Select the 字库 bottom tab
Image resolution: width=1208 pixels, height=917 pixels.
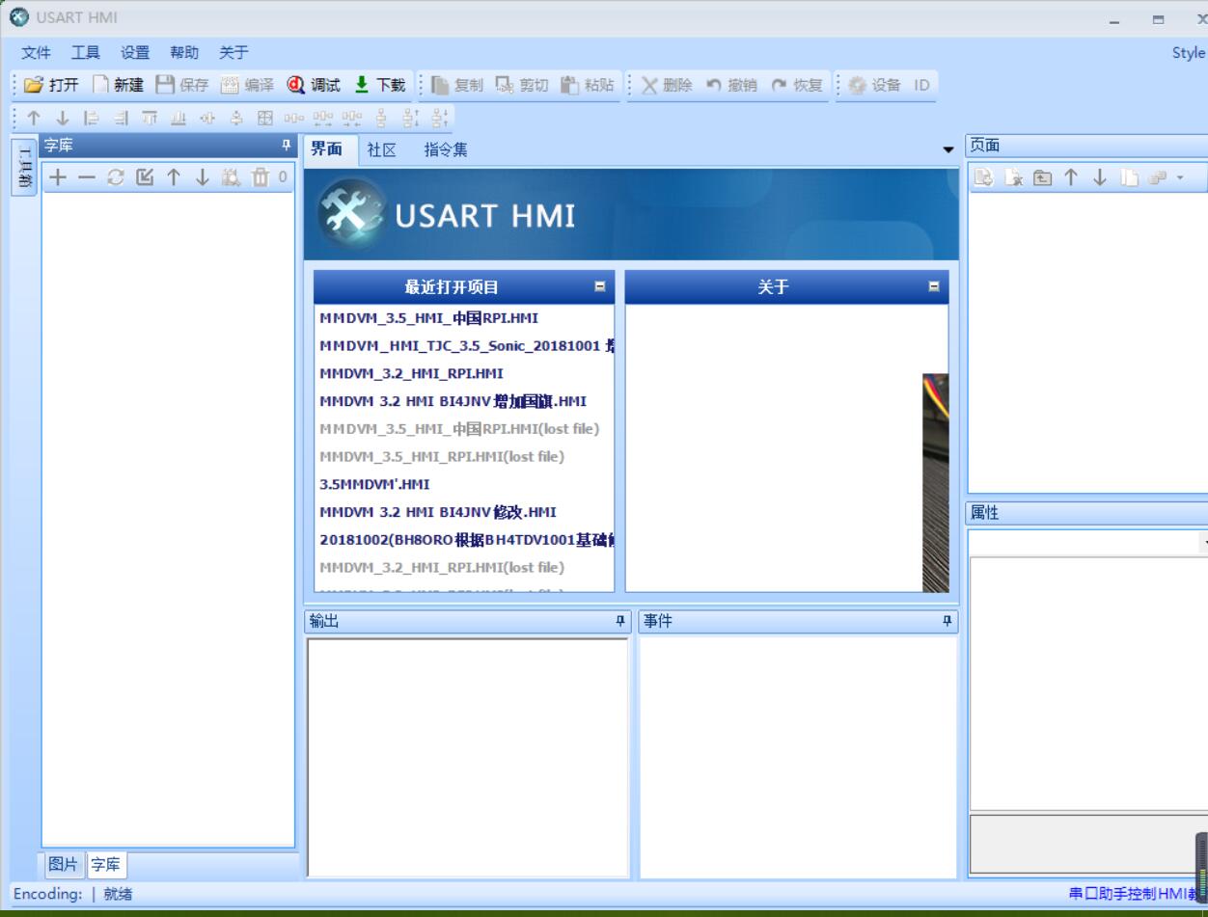tap(106, 865)
